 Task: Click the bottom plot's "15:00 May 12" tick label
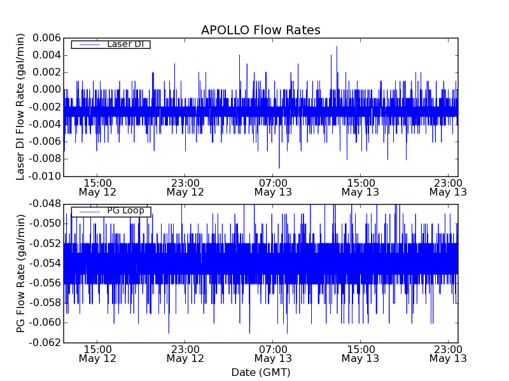tap(97, 354)
